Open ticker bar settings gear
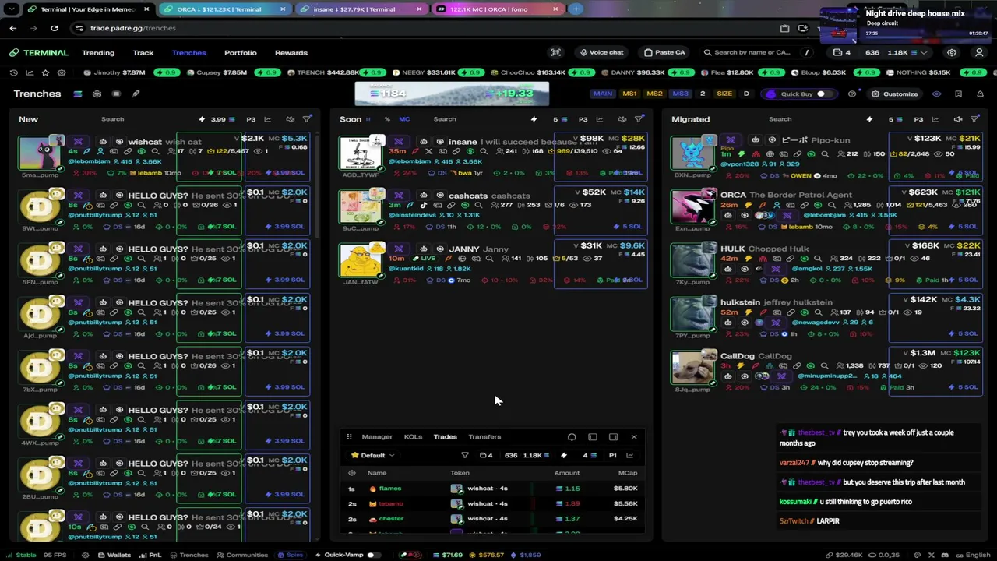This screenshot has height=561, width=997. tap(61, 72)
